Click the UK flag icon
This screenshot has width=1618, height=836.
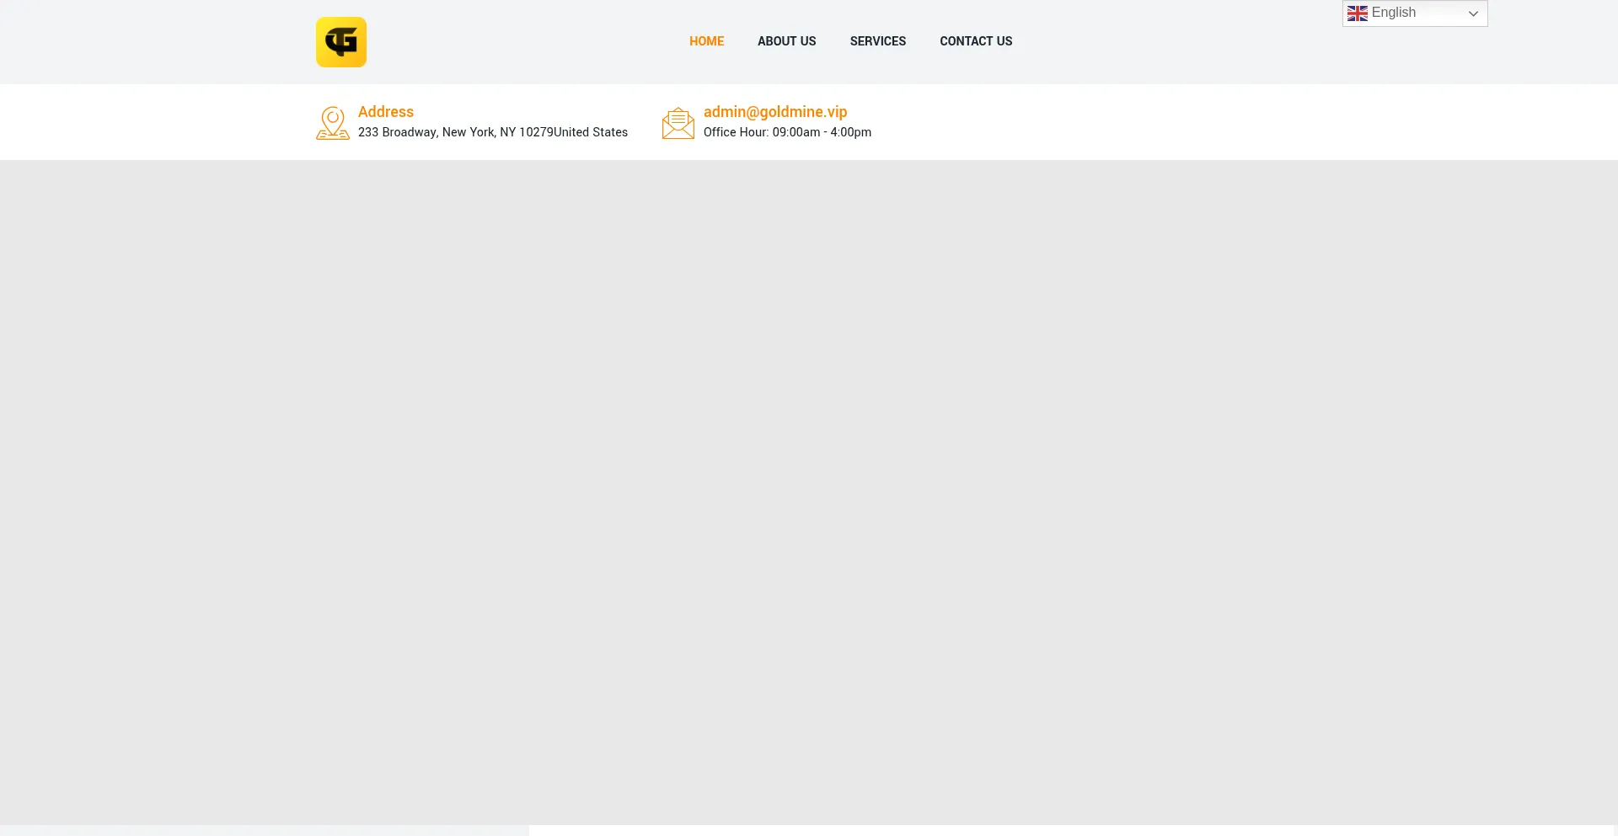point(1358,13)
